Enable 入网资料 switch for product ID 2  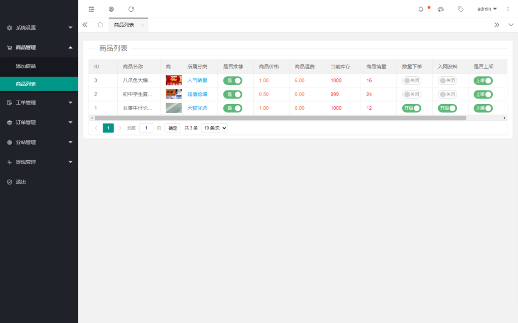[448, 95]
